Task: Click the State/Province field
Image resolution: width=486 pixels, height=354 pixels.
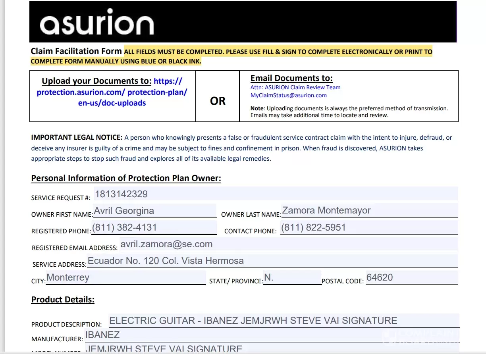Action: pyautogui.click(x=292, y=278)
